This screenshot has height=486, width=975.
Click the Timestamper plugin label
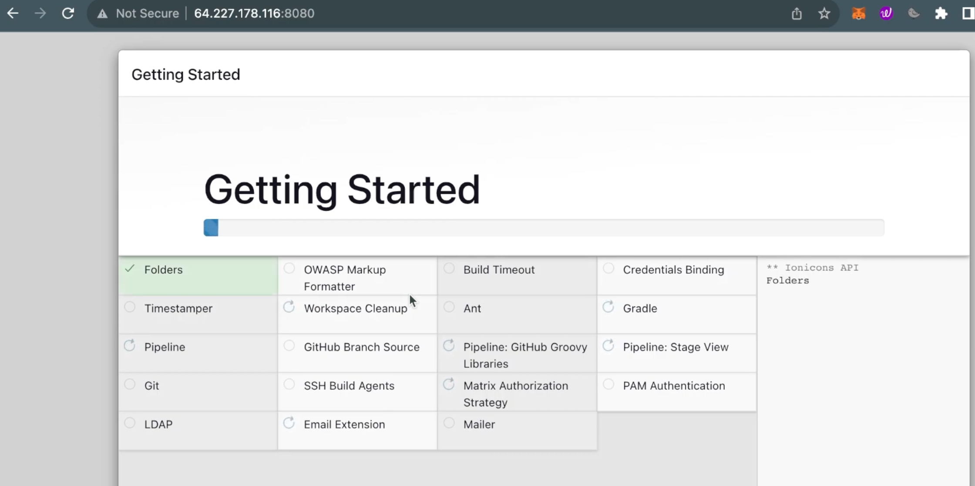178,308
